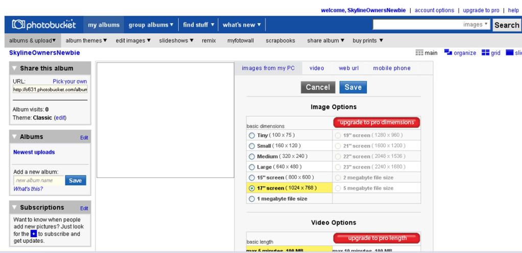Click the Subscriptions panel Edit link
Screen dimensions: 522x253
point(84,208)
